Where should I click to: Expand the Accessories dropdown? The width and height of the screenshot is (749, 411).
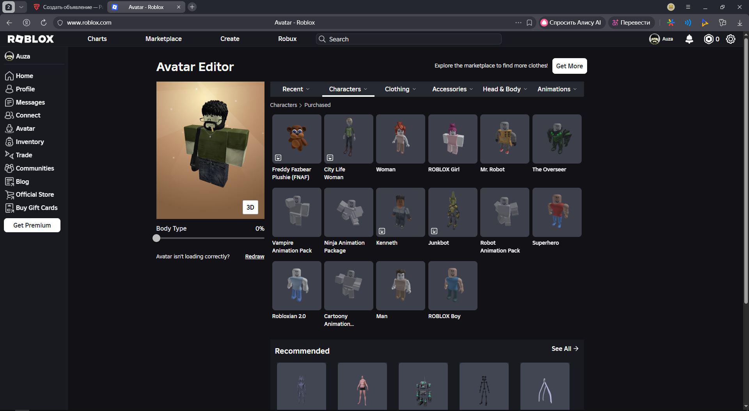click(453, 89)
